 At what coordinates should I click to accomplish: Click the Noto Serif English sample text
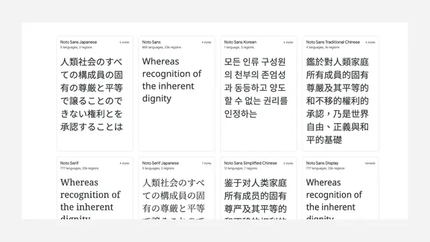coord(90,198)
